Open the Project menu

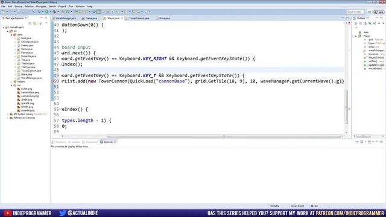(62, 7)
